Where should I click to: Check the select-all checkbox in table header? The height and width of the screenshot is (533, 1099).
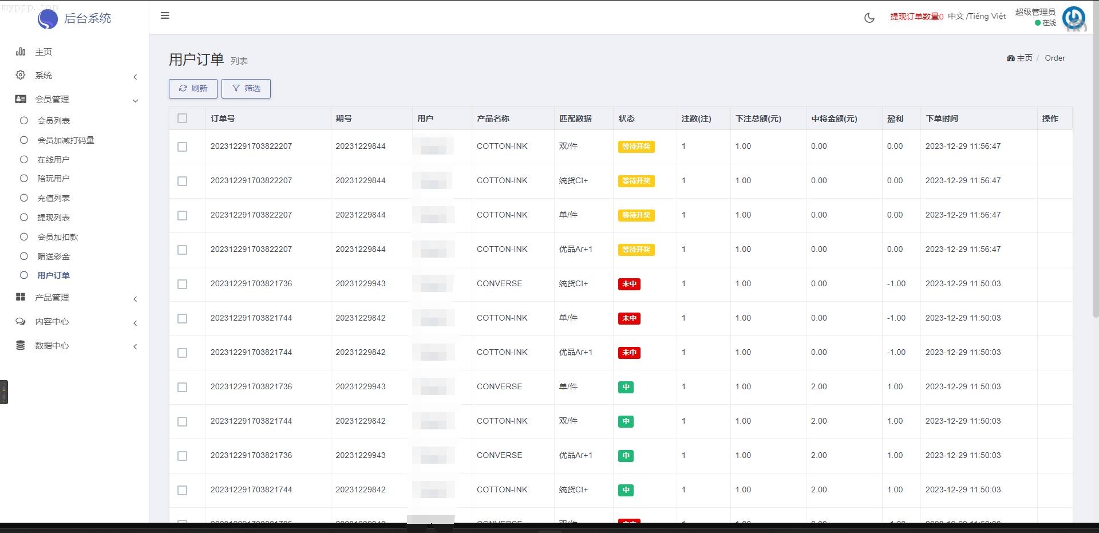(x=182, y=119)
